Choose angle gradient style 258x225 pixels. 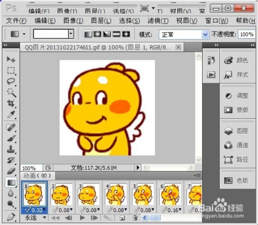click(x=107, y=34)
